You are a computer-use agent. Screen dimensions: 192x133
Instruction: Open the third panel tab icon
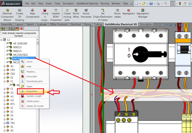pyautogui.click(x=12, y=29)
